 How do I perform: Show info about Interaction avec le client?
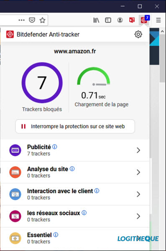[97, 190]
